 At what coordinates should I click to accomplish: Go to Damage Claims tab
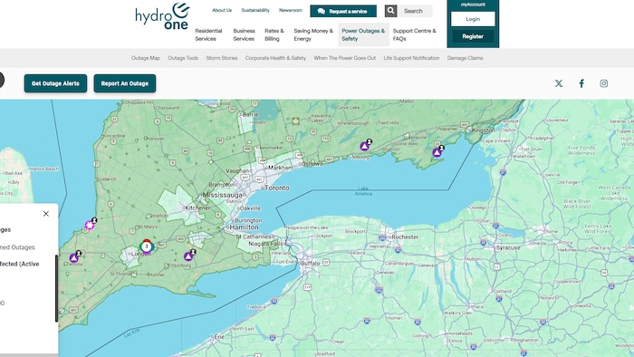[x=465, y=58]
